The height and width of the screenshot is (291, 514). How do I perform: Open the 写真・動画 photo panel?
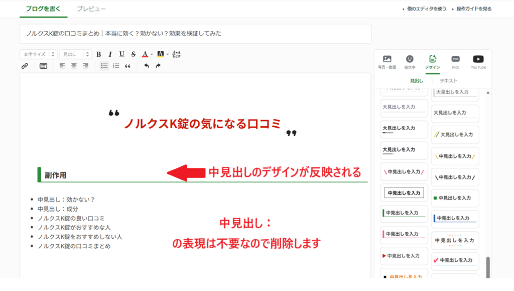click(387, 62)
